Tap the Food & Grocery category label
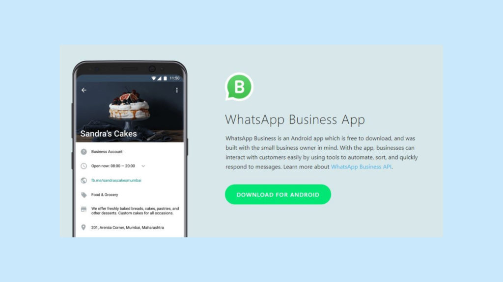The width and height of the screenshot is (503, 282). pyautogui.click(x=105, y=195)
